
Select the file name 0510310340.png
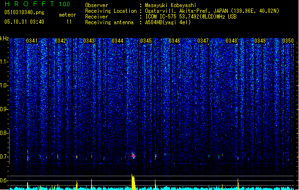24,12
